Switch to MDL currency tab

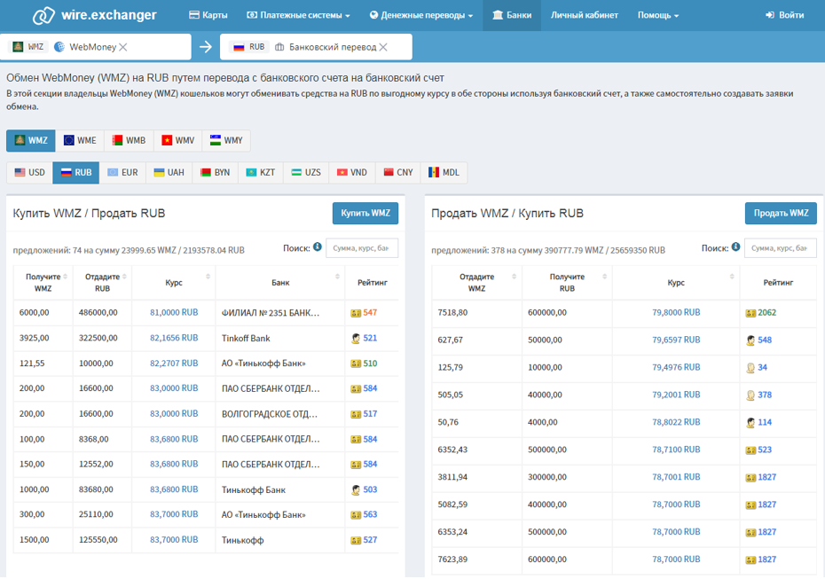click(x=444, y=173)
